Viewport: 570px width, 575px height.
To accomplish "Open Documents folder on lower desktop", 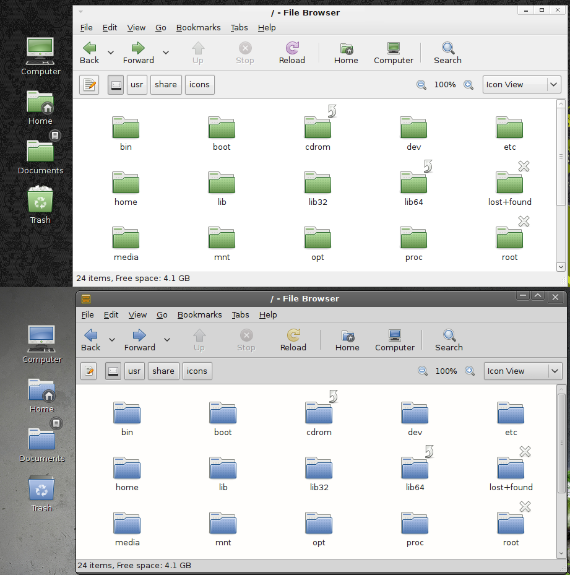I will (41, 439).
